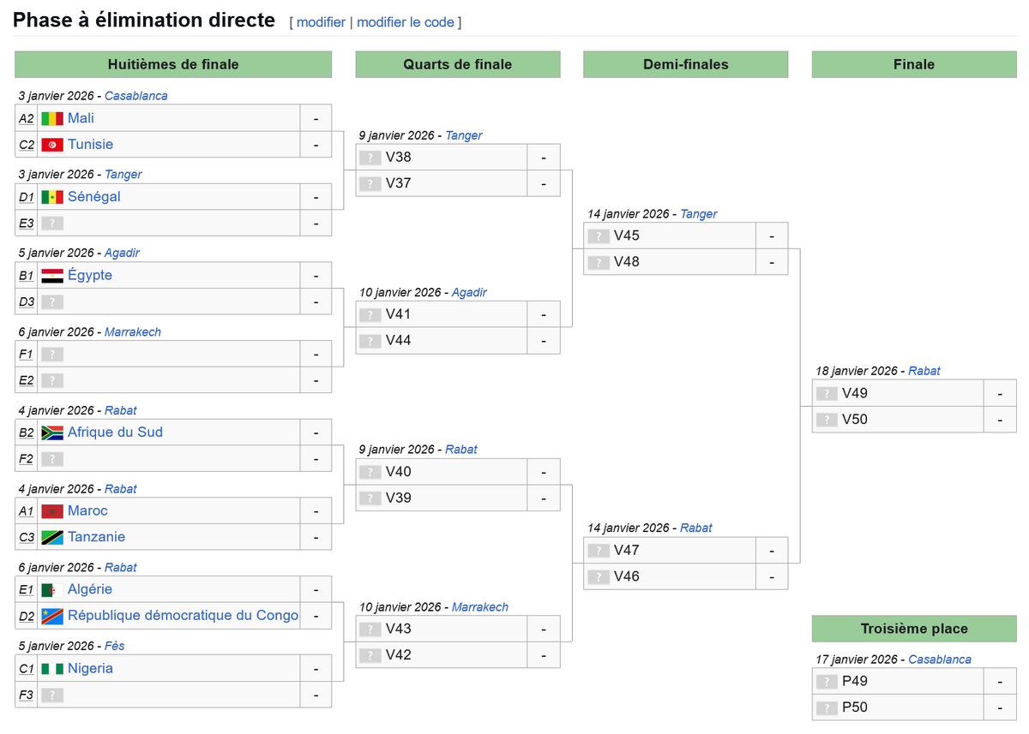1029x734 pixels.
Task: Click the Fès venue link
Action: tap(115, 646)
